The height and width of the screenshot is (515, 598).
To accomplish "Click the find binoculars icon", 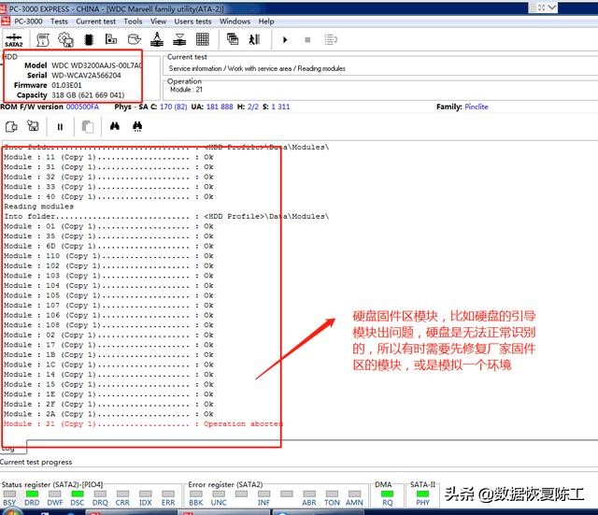I will [115, 126].
